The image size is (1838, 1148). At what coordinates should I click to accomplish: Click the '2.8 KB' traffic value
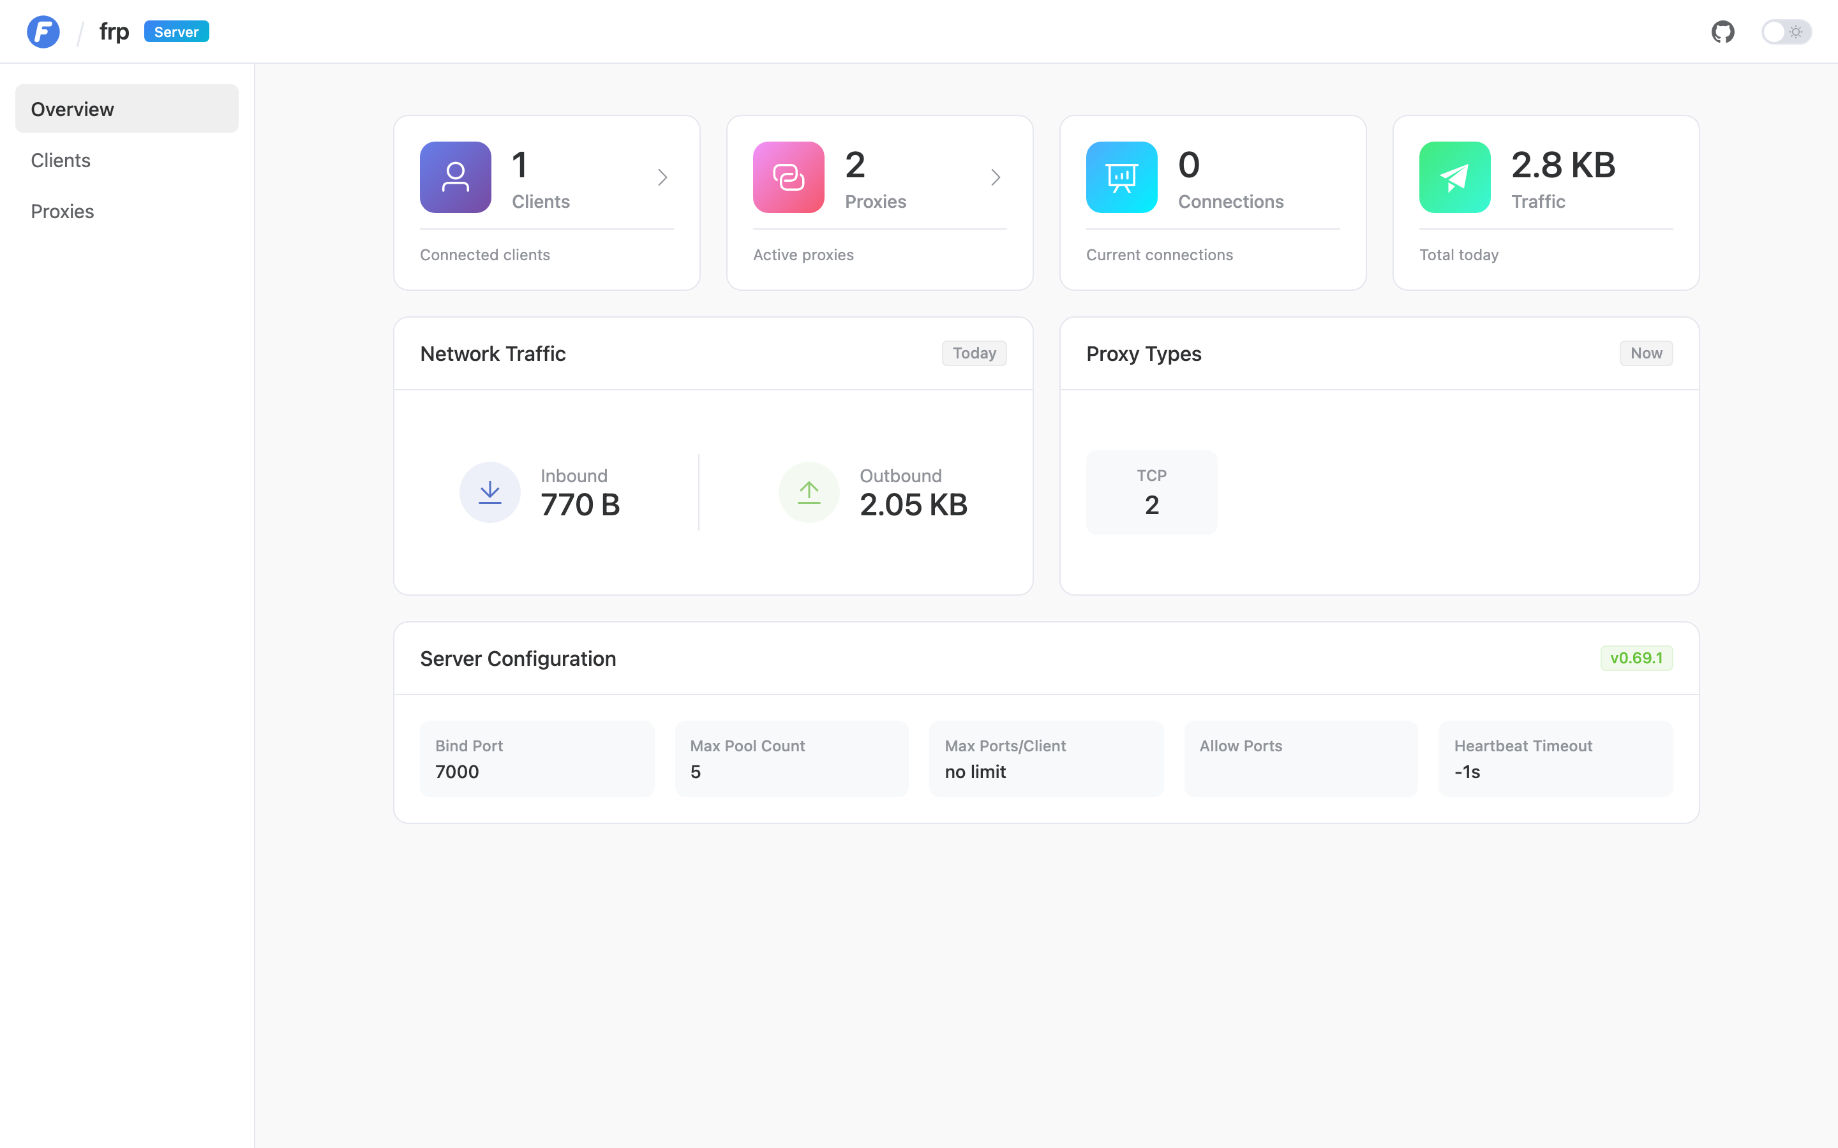(x=1563, y=165)
